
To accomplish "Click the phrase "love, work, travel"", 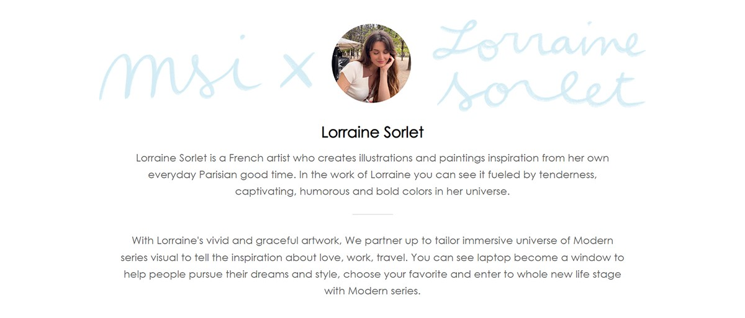I will point(370,257).
